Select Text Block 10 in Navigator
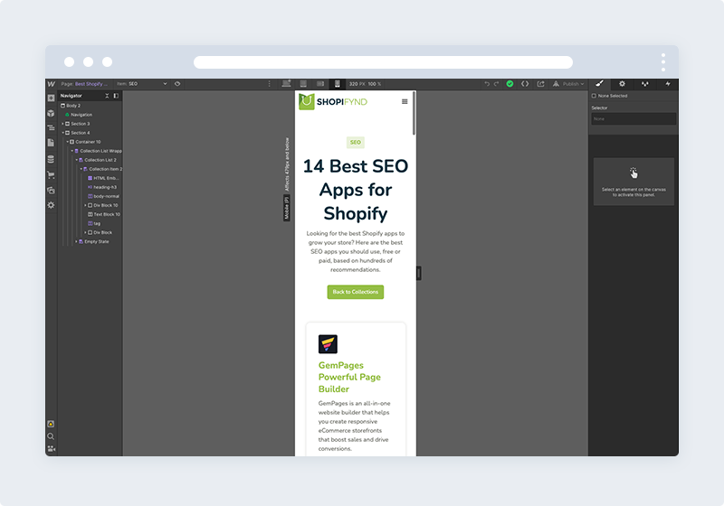The image size is (724, 506). coord(104,214)
